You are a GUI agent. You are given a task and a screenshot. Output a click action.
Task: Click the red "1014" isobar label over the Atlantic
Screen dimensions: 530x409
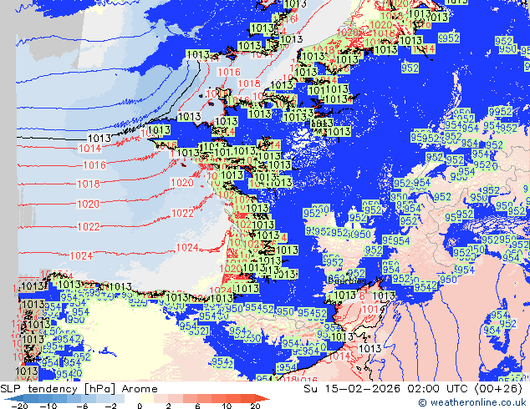[90, 148]
